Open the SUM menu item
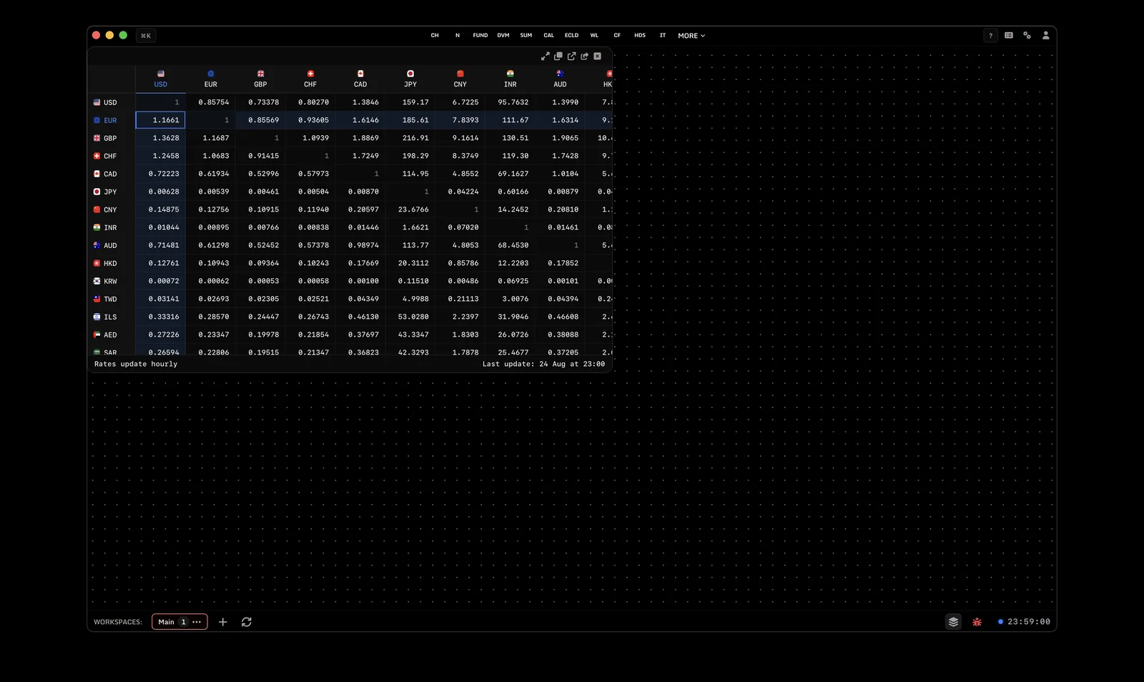This screenshot has height=682, width=1144. [526, 35]
